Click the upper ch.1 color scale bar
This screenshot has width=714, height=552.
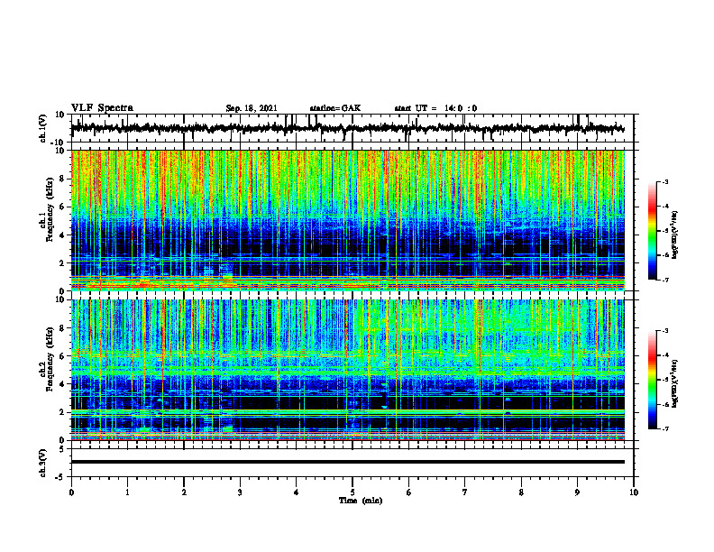click(x=652, y=231)
